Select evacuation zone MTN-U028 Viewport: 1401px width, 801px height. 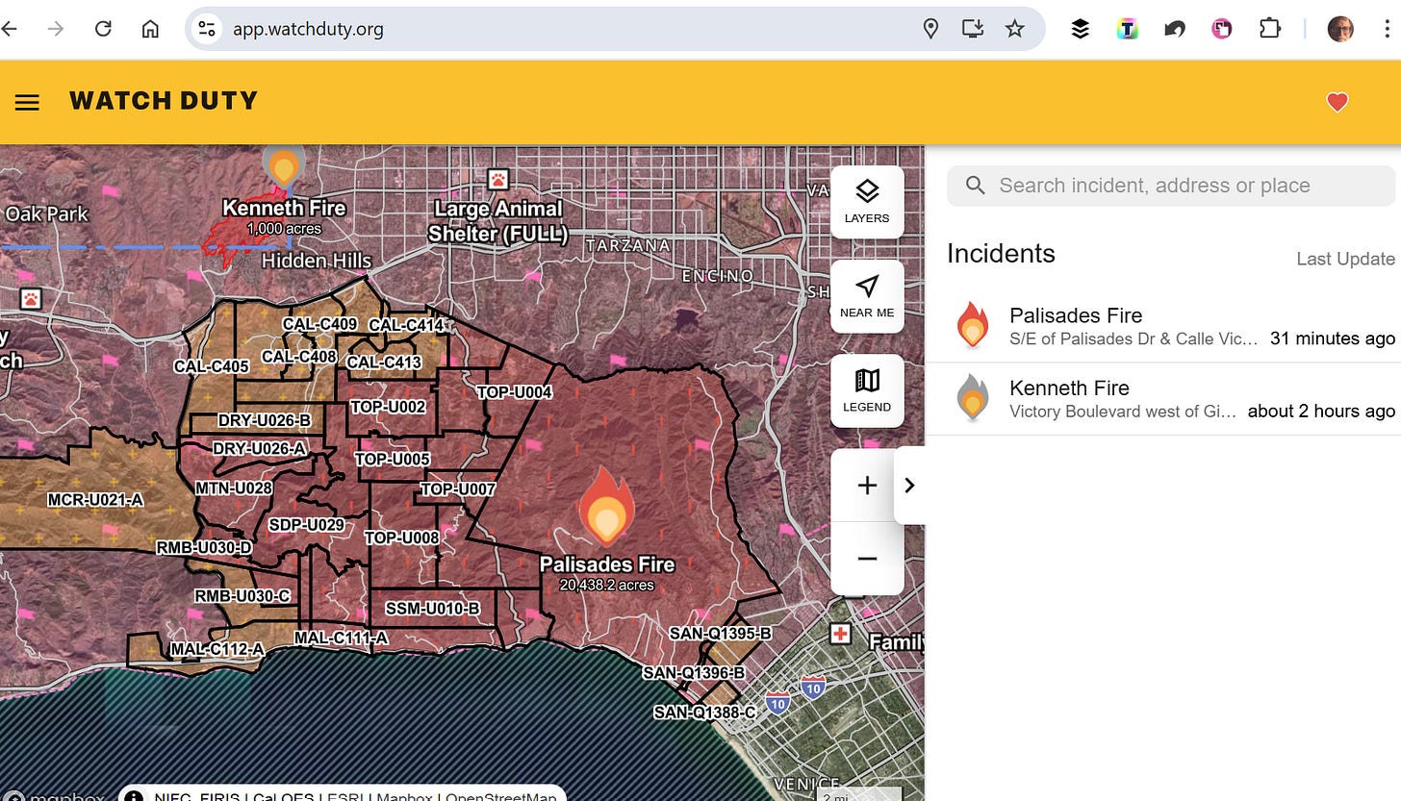234,488
